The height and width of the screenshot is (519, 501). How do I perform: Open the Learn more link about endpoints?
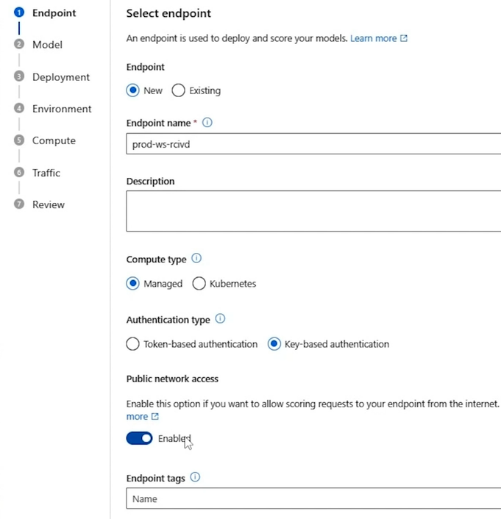373,38
